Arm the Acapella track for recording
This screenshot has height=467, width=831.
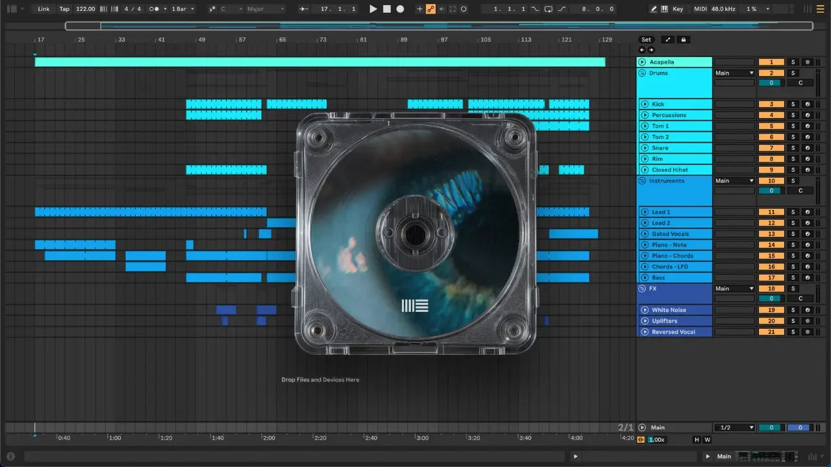[808, 62]
